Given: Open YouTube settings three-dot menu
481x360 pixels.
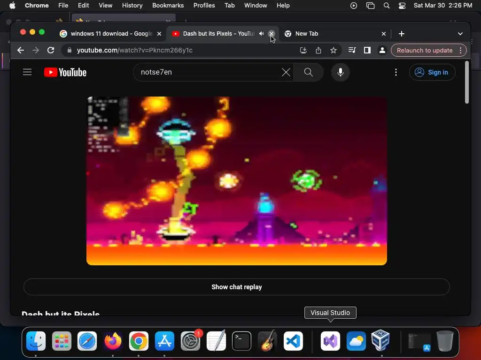Looking at the screenshot, I should tap(396, 72).
